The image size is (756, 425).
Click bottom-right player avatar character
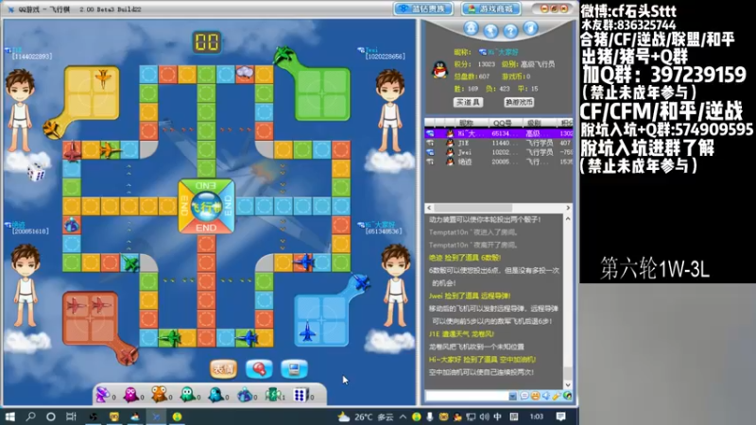pyautogui.click(x=396, y=285)
